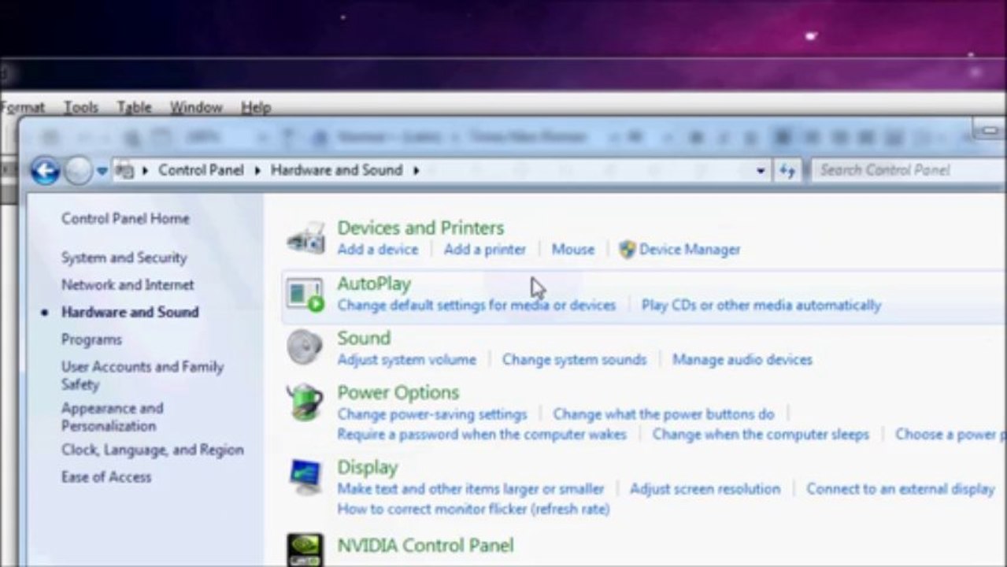Expand arrow after Hardware and Sound breadcrumb

pyautogui.click(x=416, y=170)
